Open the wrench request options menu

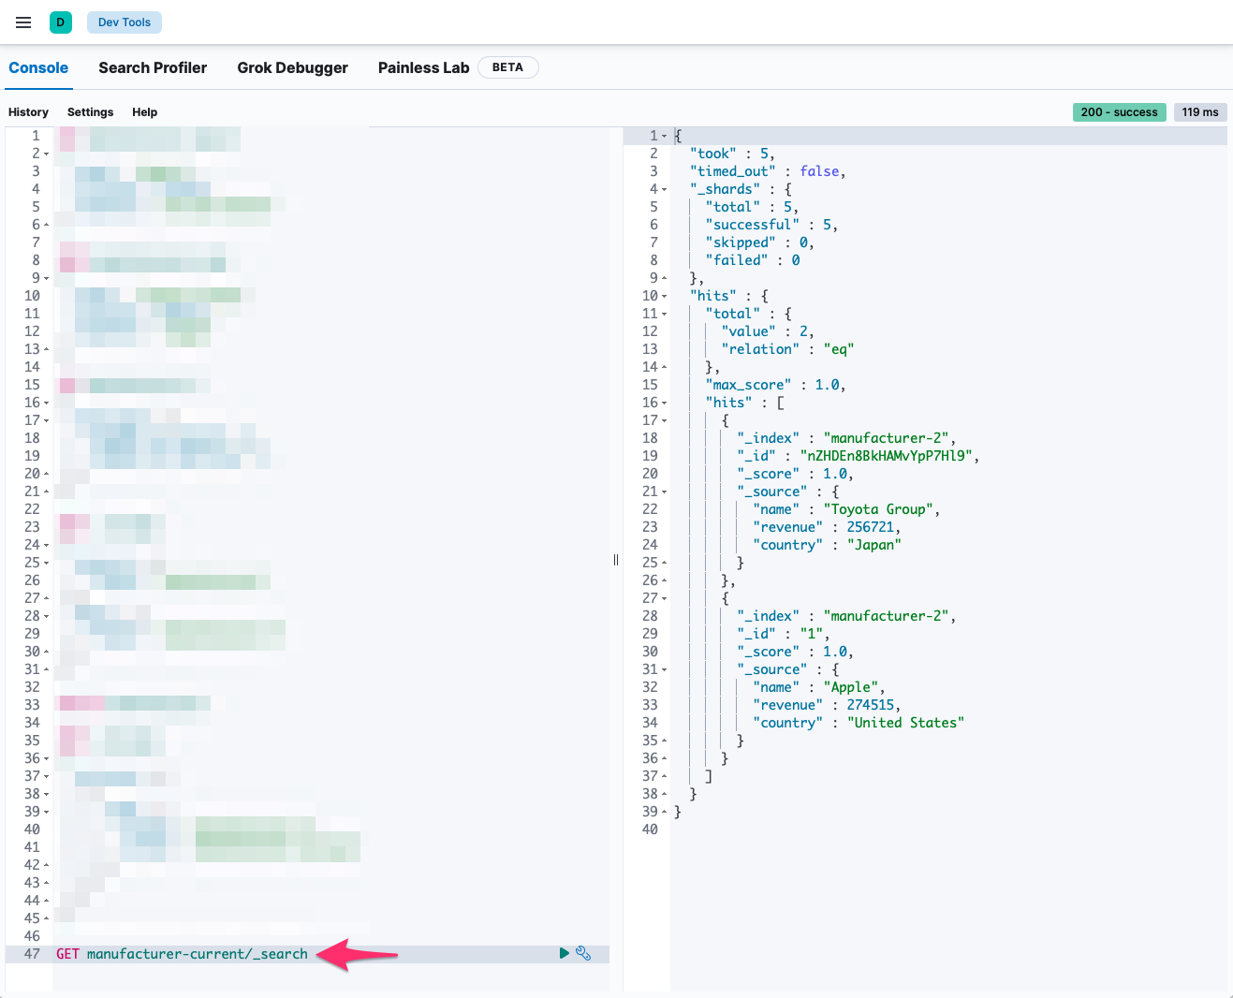pyautogui.click(x=583, y=953)
